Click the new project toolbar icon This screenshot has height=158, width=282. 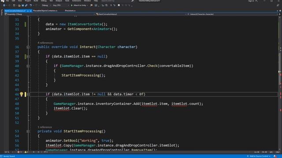(14, 5)
